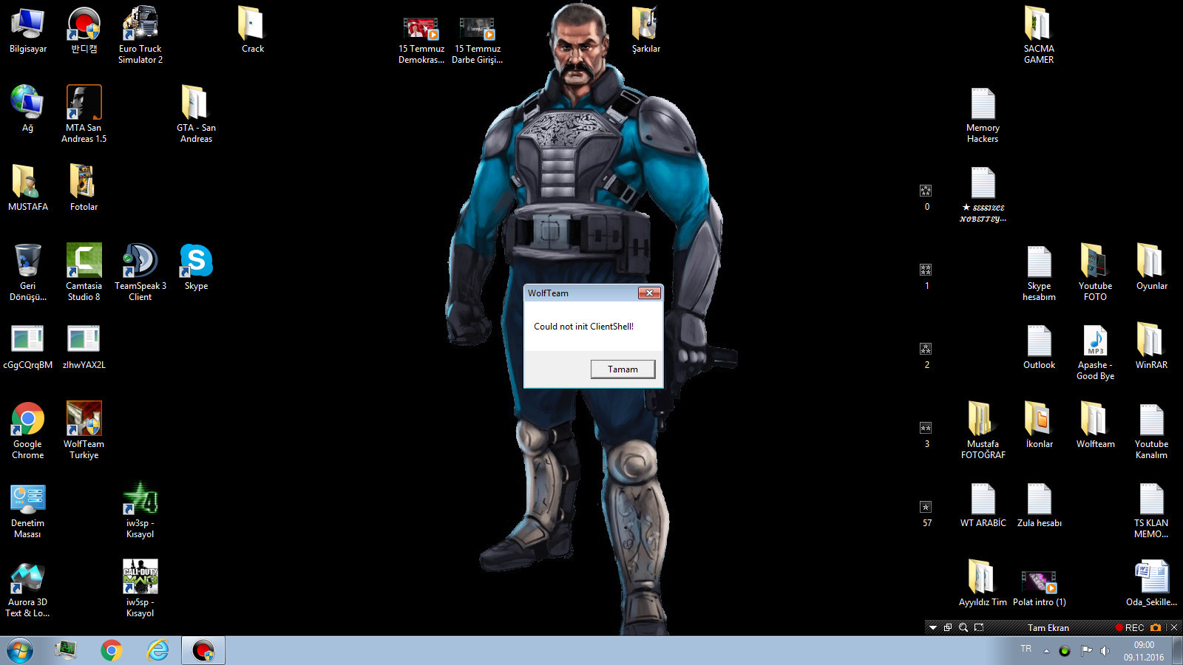The width and height of the screenshot is (1183, 665).
Task: Click the Bandicam bar window-mode icon
Action: pos(948,627)
